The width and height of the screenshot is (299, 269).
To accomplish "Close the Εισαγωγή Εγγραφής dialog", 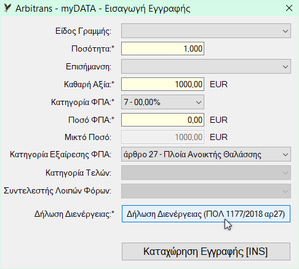I will click(x=289, y=8).
